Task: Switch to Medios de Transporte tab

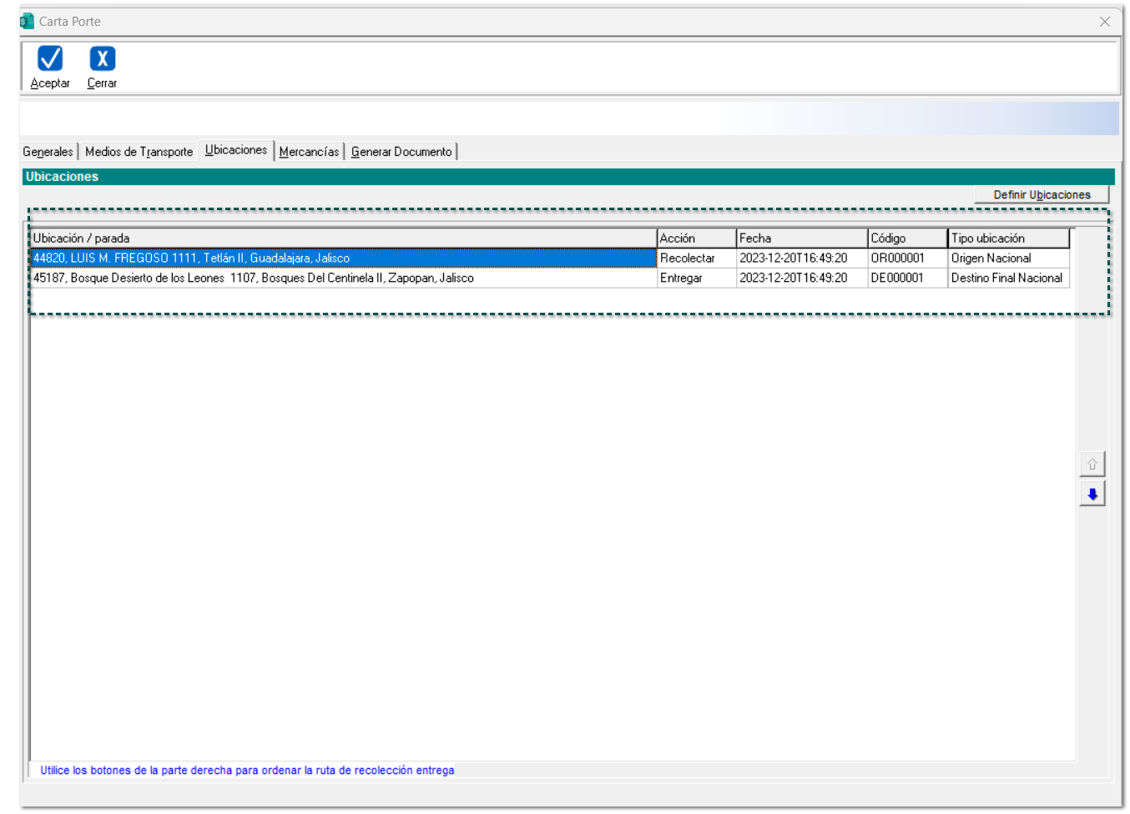Action: pyautogui.click(x=139, y=152)
